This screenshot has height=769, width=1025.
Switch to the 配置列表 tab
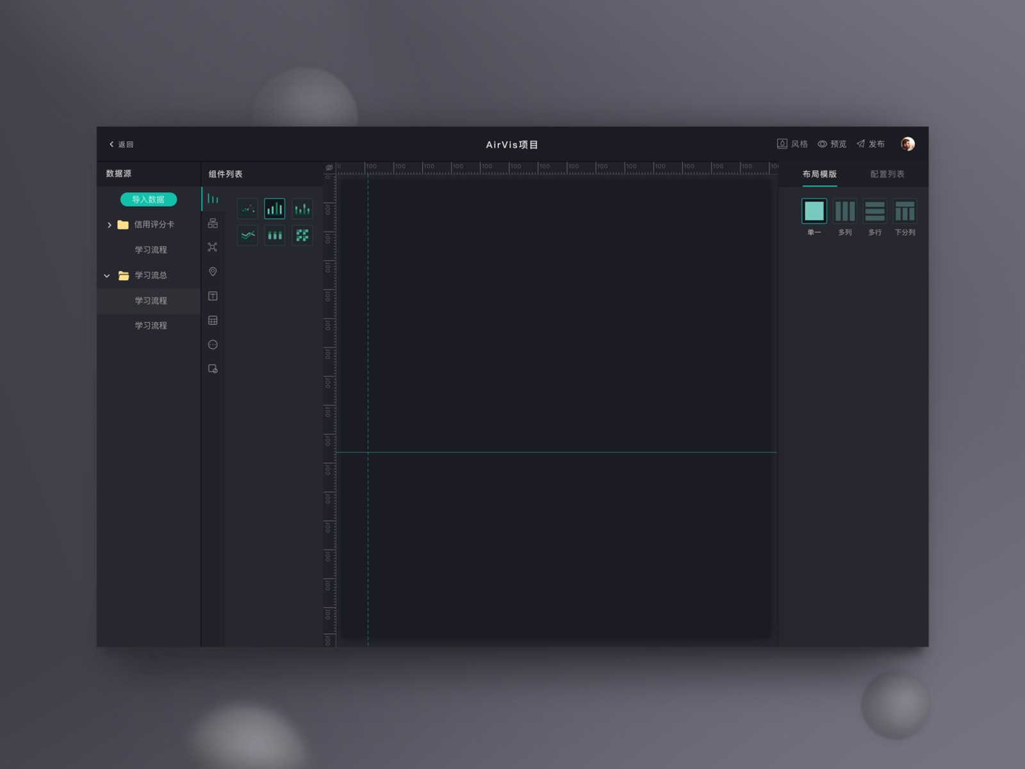click(x=887, y=174)
